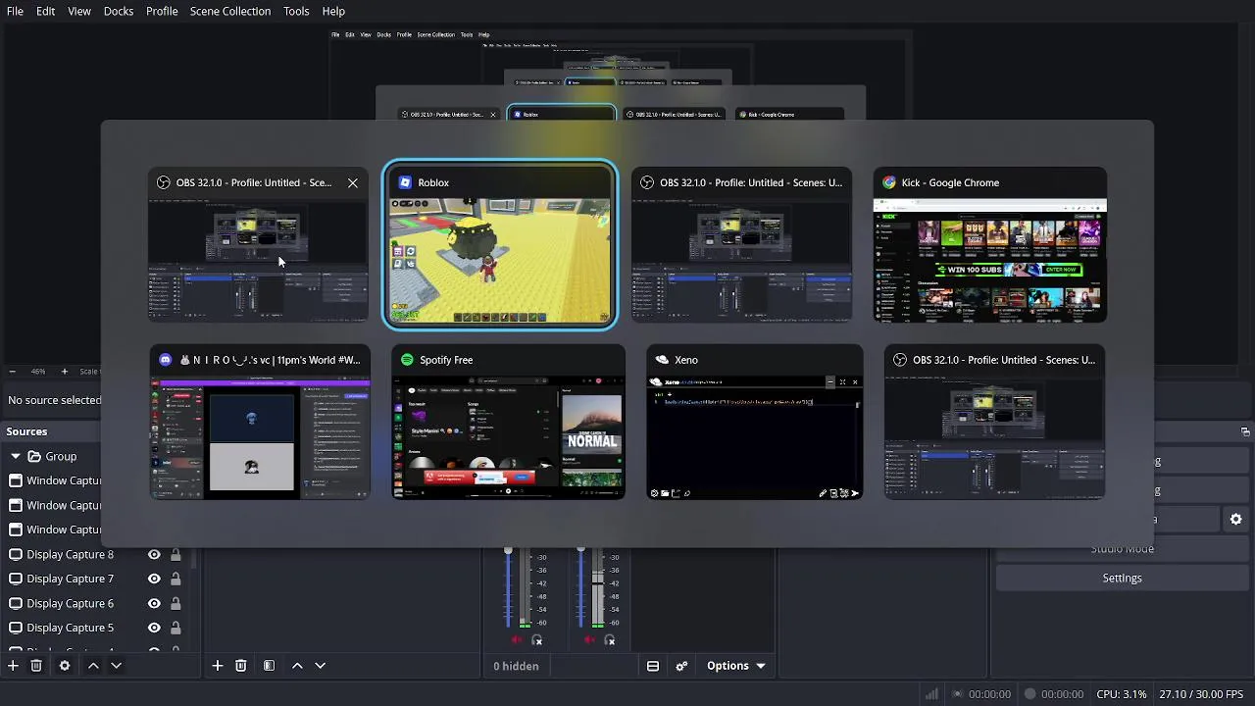Toggle monitoring headphone icon on right mixer channel
Viewport: 1255px width, 706px height.
(x=610, y=640)
